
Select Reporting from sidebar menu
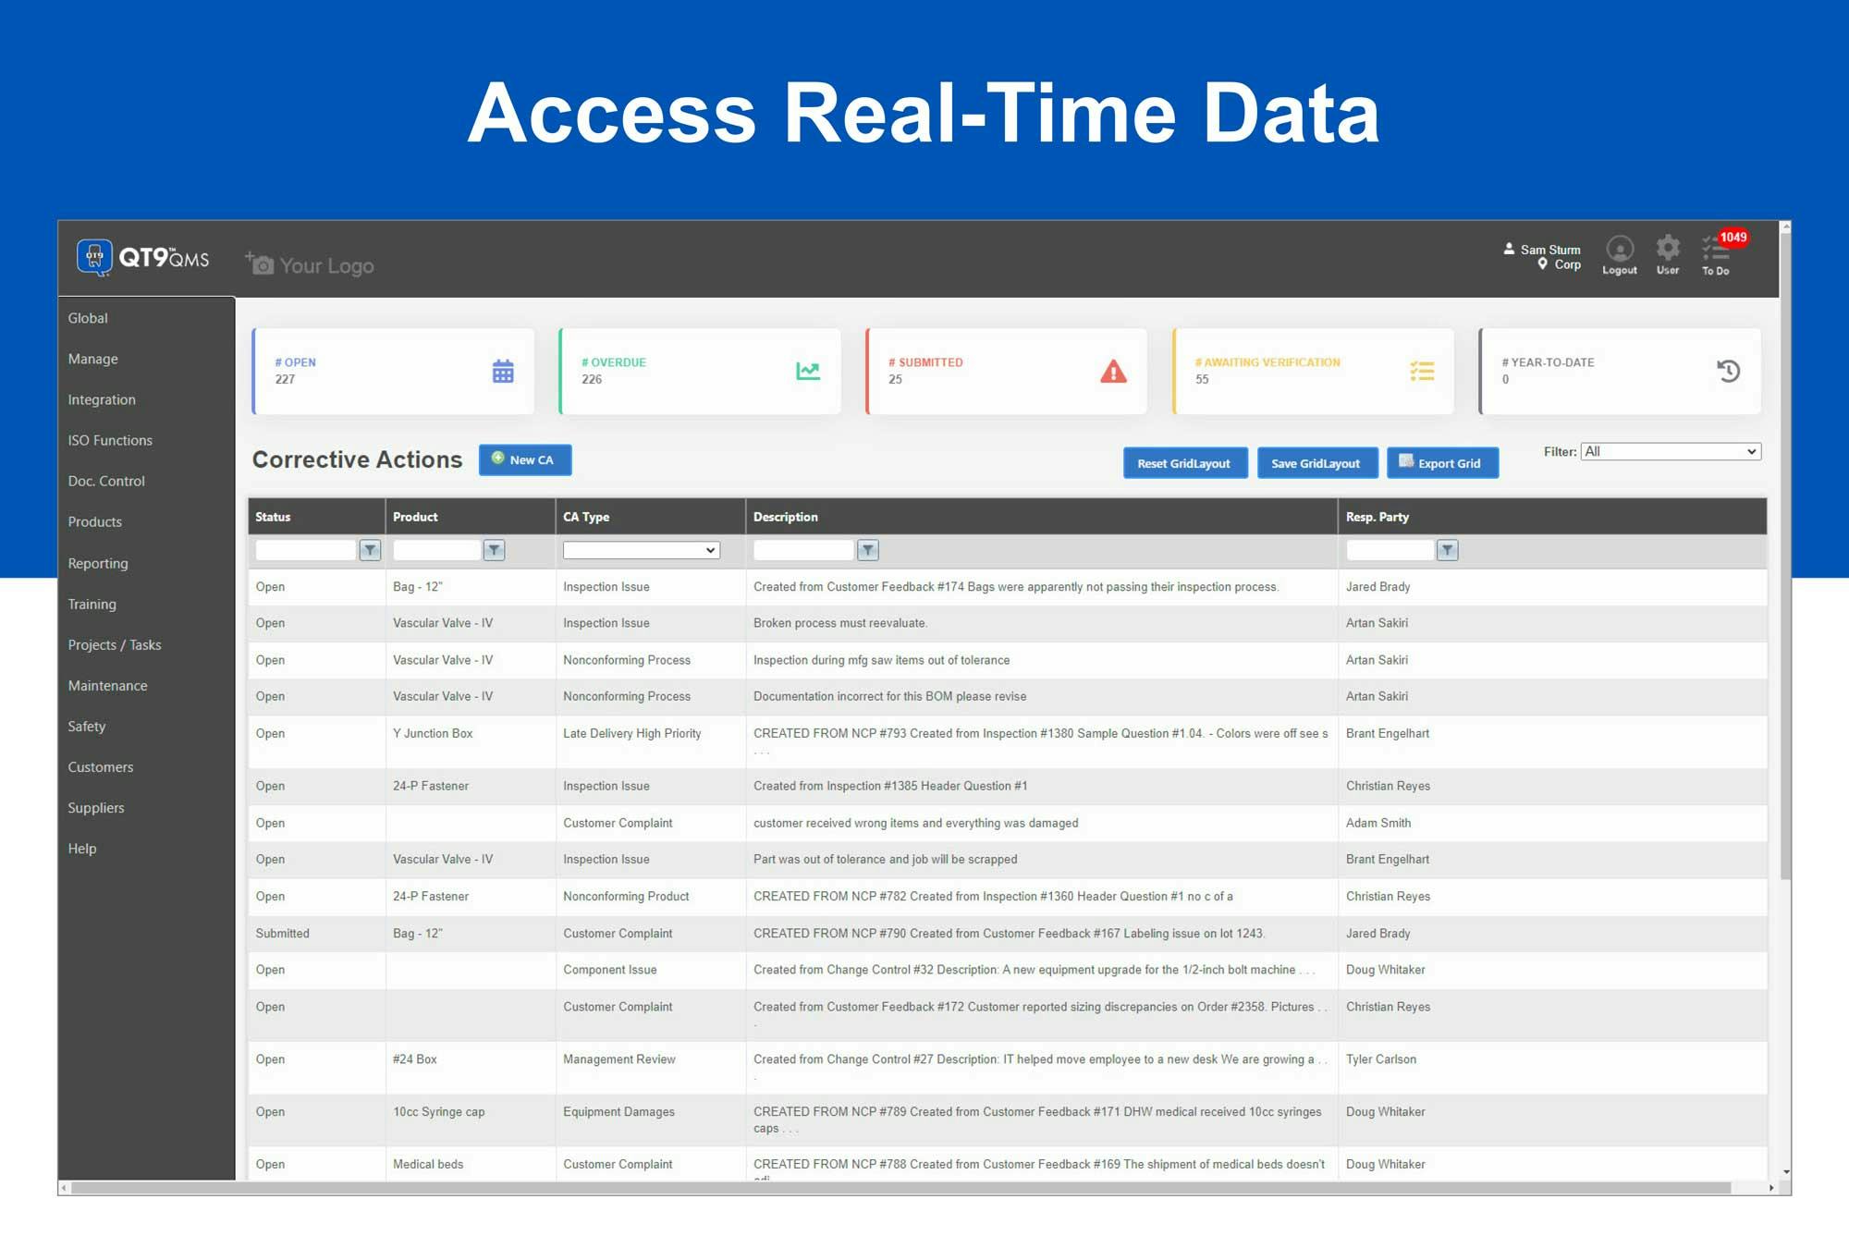tap(98, 564)
